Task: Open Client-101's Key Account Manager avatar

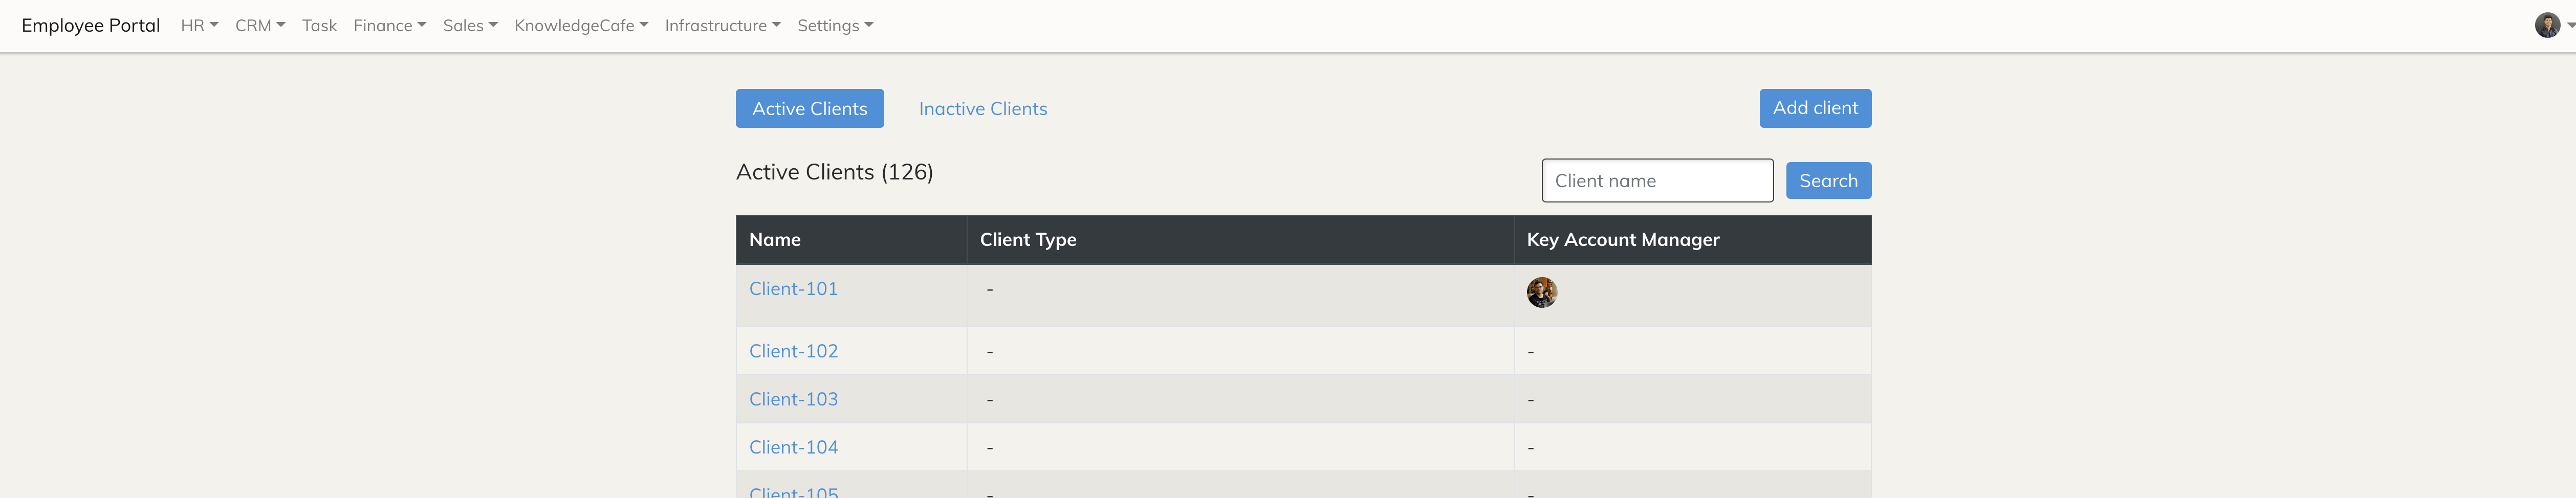Action: [1542, 293]
